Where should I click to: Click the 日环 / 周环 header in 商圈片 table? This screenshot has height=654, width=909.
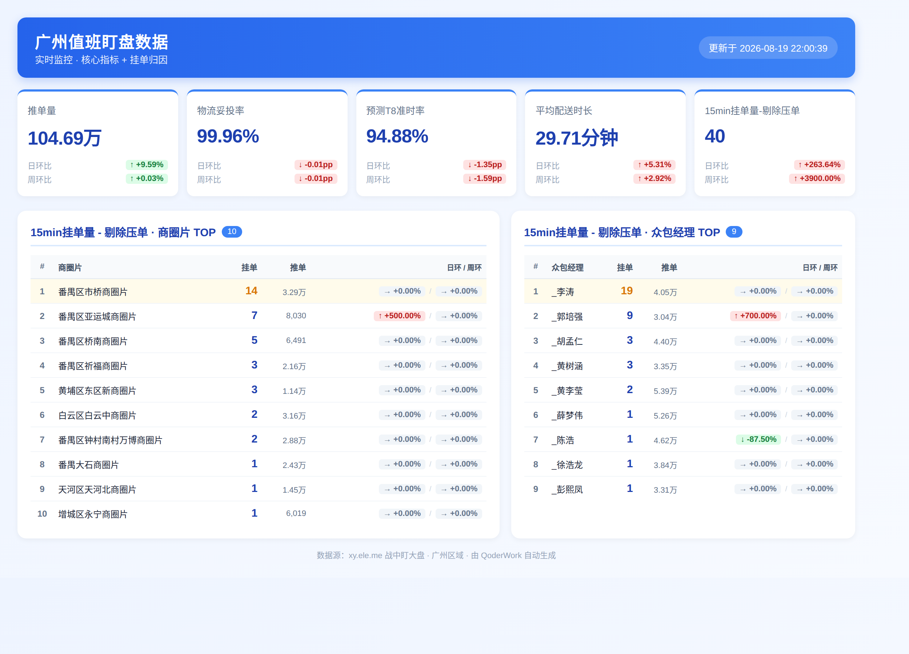pyautogui.click(x=464, y=267)
